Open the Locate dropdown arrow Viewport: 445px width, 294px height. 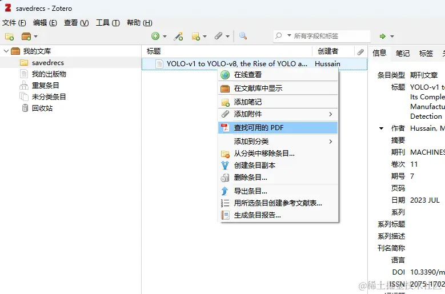(392, 37)
